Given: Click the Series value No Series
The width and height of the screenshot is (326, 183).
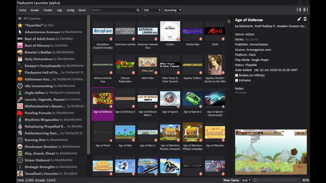Looking at the screenshot, I should click(252, 39).
